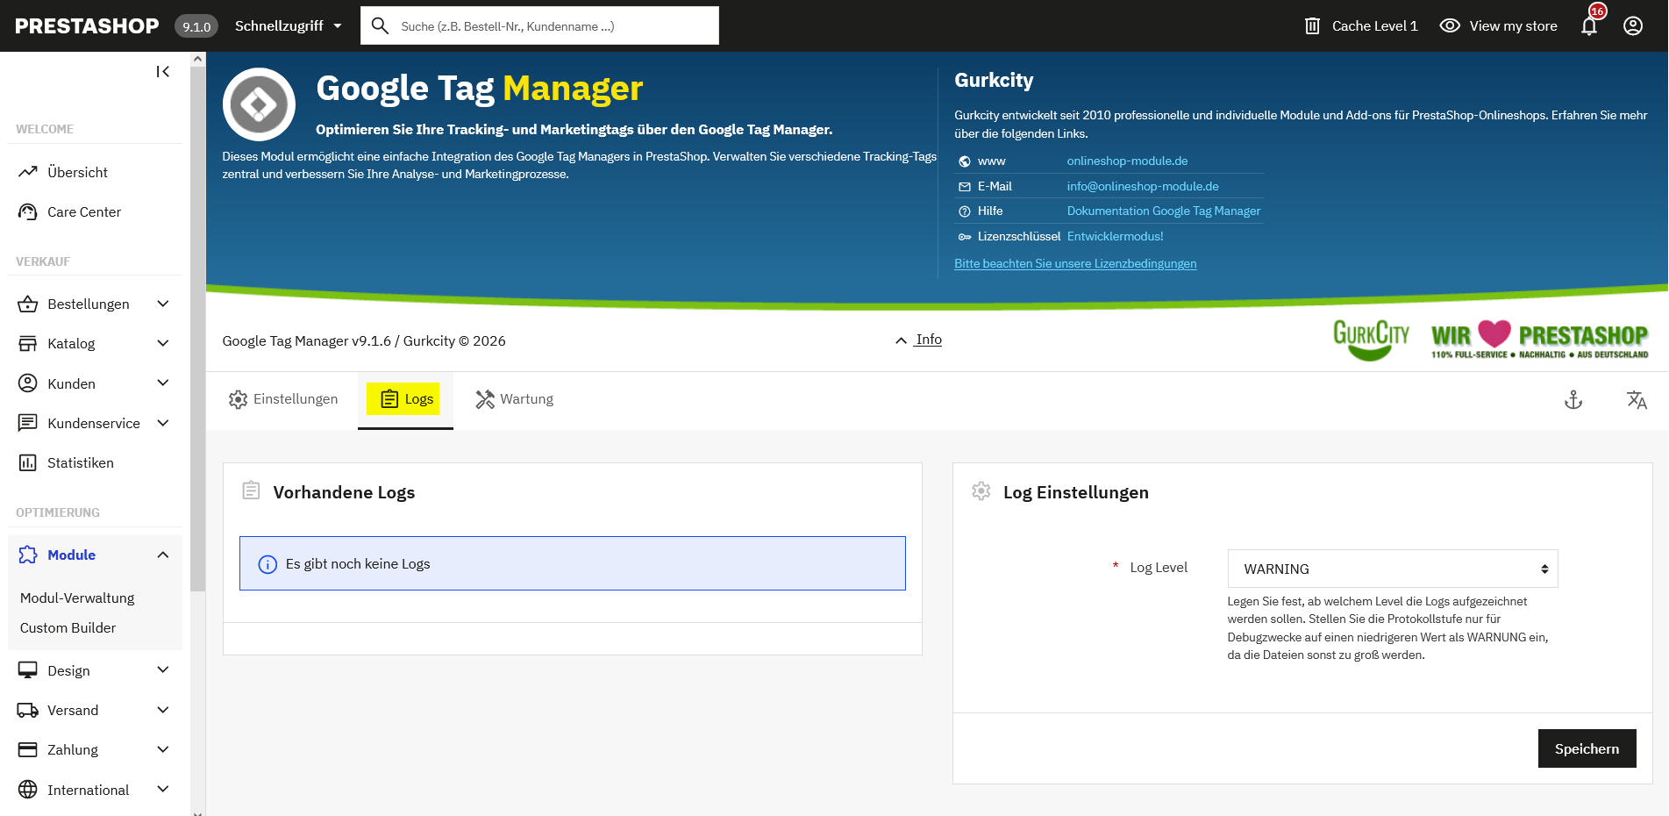Click the Vorhandene Logs clipboard icon
The width and height of the screenshot is (1669, 816).
[251, 490]
